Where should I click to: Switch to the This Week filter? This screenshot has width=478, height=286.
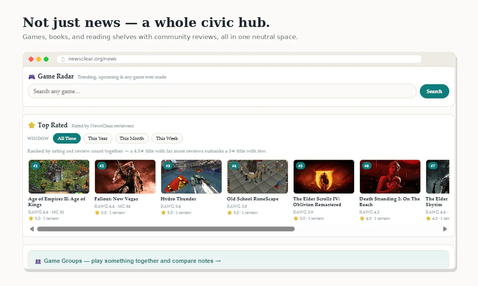click(x=167, y=138)
